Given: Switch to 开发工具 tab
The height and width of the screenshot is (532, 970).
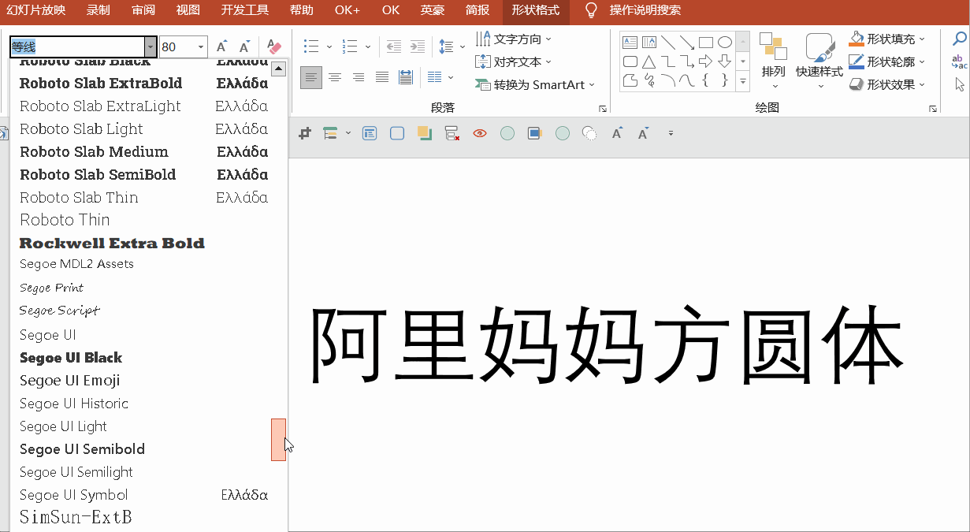Looking at the screenshot, I should (x=245, y=10).
